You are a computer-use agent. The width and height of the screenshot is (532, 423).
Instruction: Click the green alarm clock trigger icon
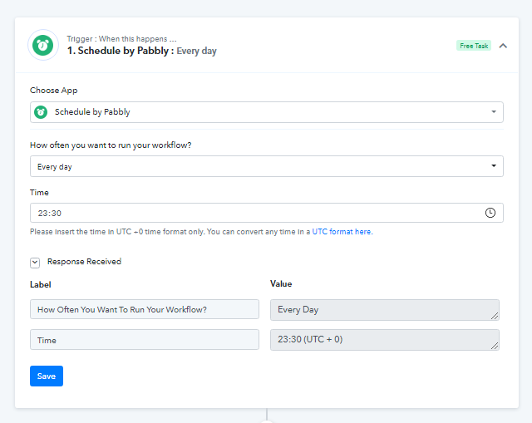coord(43,45)
